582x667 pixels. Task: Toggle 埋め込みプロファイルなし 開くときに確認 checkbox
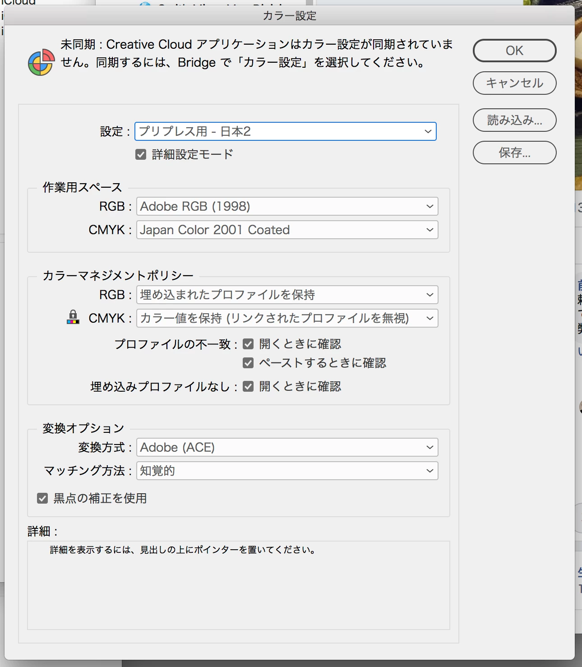pyautogui.click(x=248, y=386)
